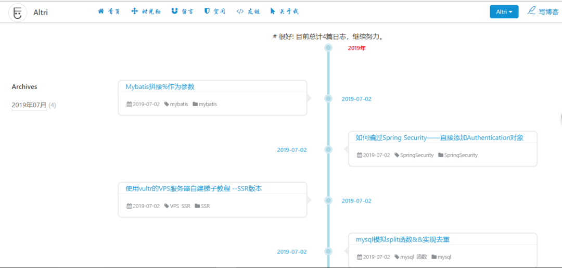Click tag icon in Mybatis post card
Screen dimensions: 562x268
point(167,104)
